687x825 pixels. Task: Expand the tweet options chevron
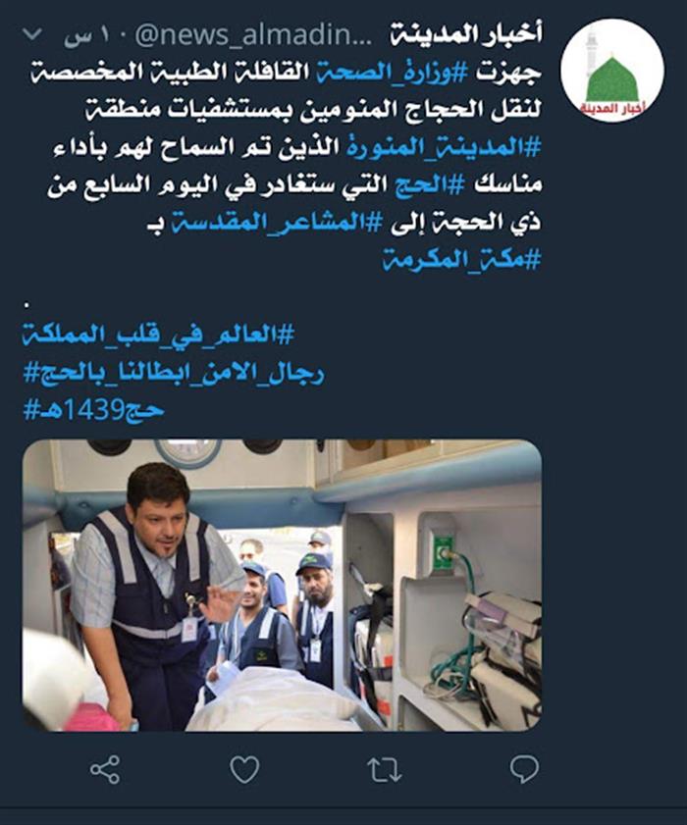pyautogui.click(x=32, y=34)
